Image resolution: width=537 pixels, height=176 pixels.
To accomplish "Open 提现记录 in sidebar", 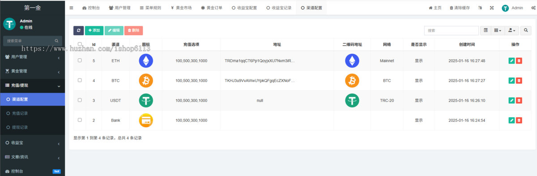I will pyautogui.click(x=32, y=127).
